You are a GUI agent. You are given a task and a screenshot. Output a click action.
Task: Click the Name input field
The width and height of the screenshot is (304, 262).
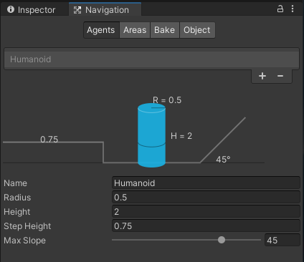coord(206,183)
